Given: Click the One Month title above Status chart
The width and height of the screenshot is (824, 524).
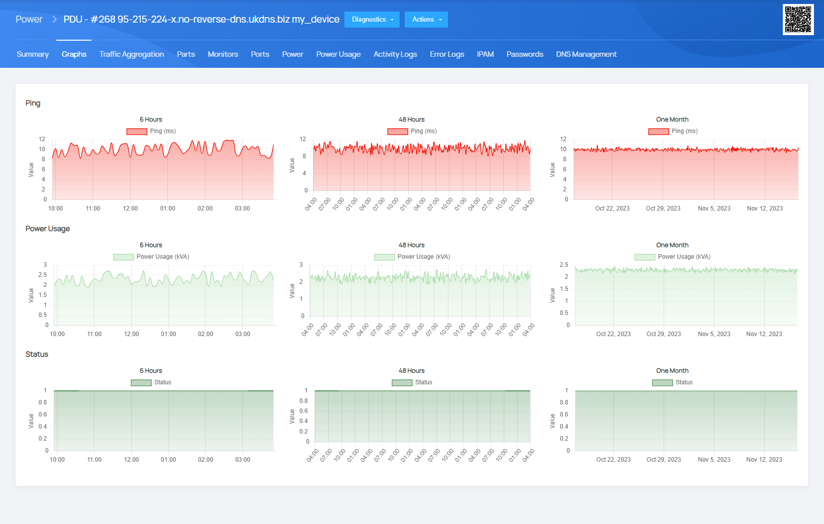Looking at the screenshot, I should [672, 371].
